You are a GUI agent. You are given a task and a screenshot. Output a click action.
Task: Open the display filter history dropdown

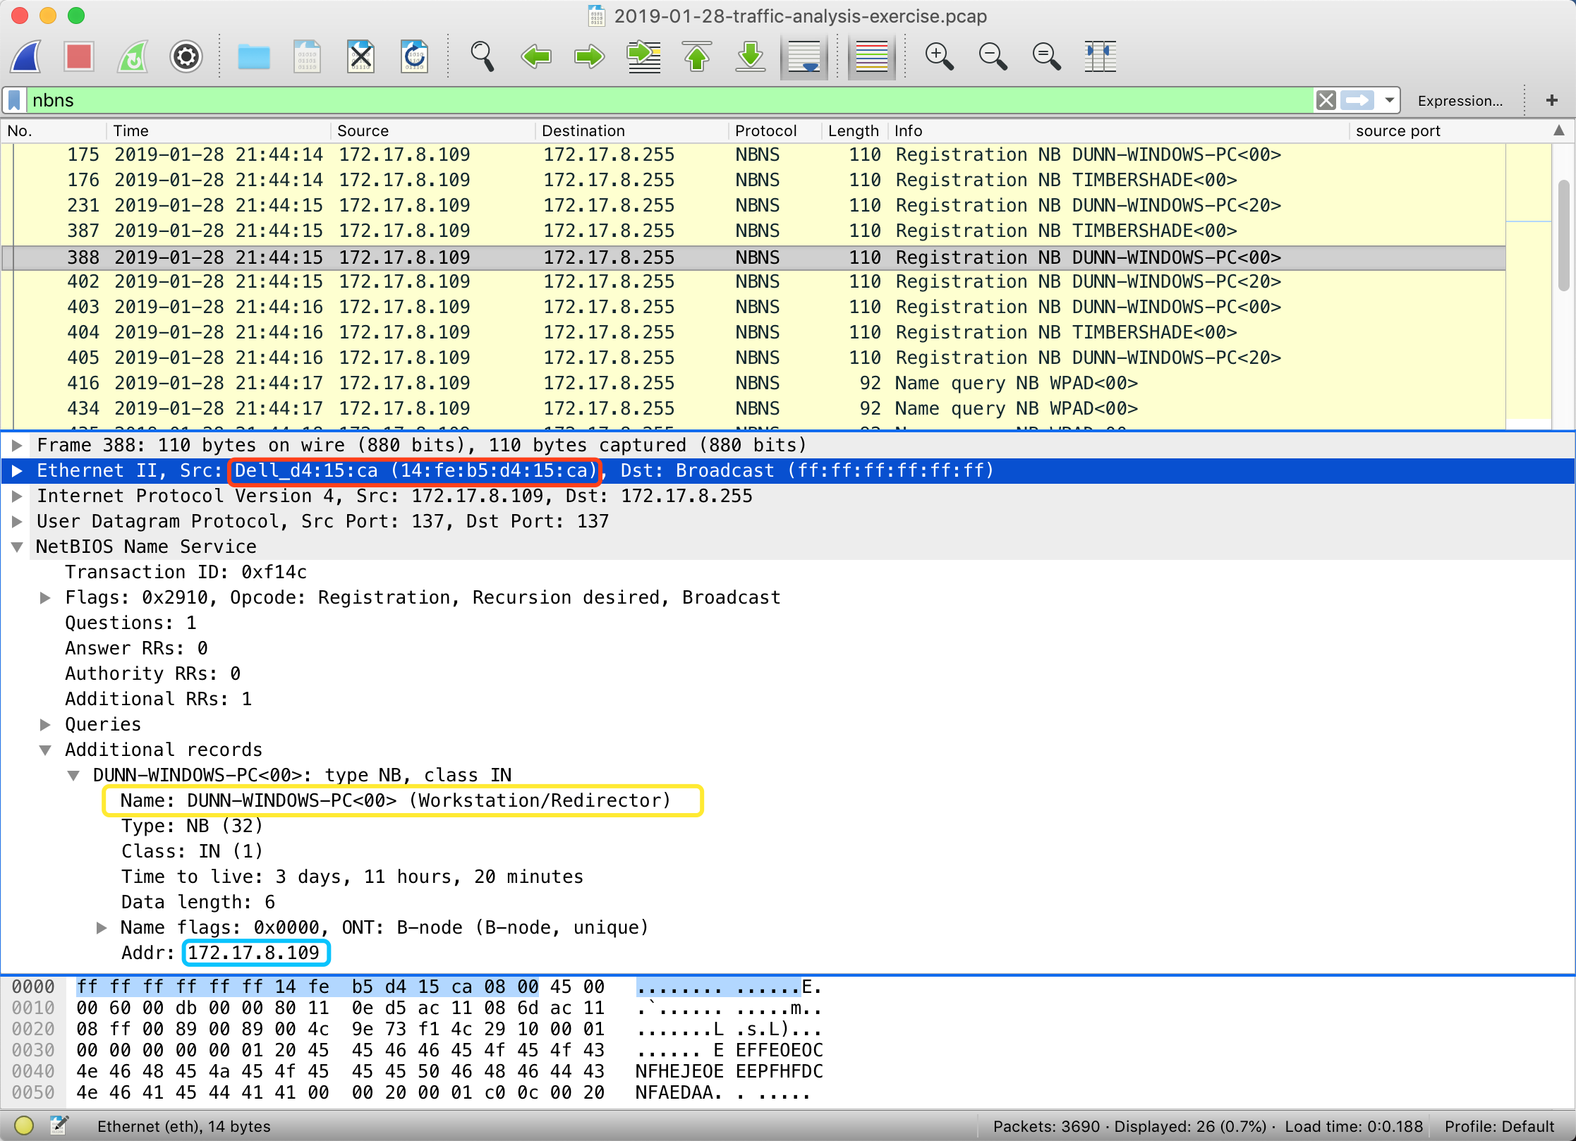coord(1389,100)
